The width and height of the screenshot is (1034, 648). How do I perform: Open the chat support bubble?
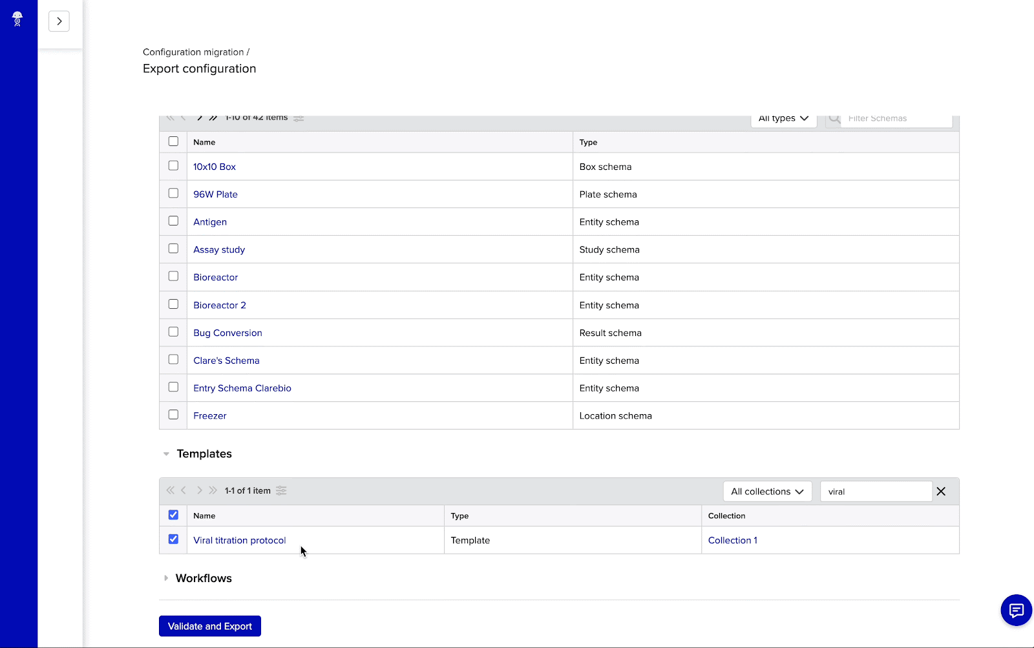pos(1015,610)
